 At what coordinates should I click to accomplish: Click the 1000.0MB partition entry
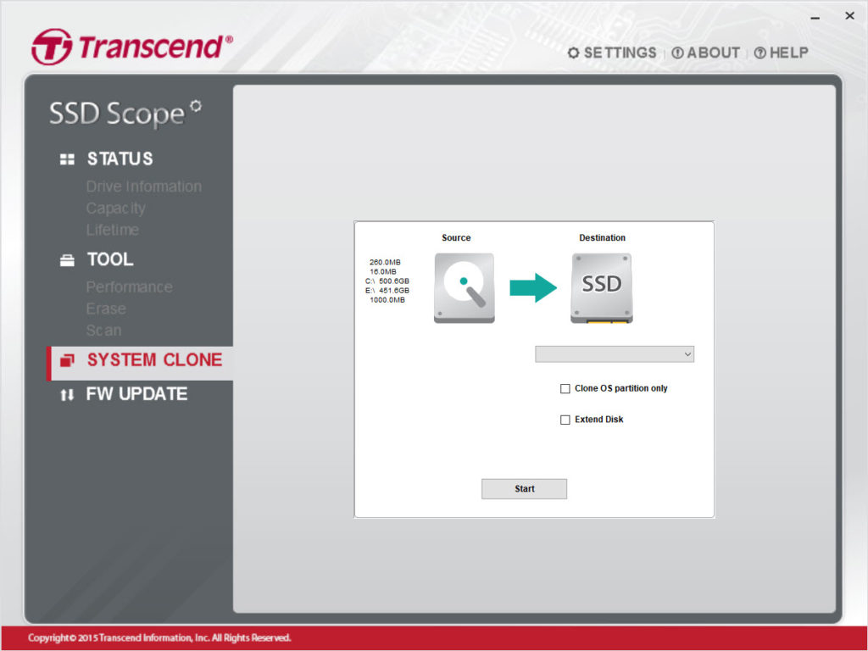tap(387, 300)
